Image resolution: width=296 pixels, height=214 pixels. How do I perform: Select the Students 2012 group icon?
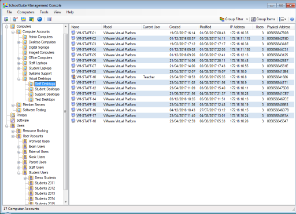click(31, 188)
